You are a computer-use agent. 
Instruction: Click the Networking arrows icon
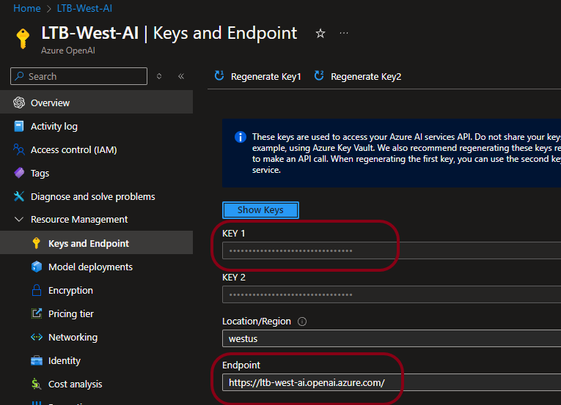pos(37,337)
